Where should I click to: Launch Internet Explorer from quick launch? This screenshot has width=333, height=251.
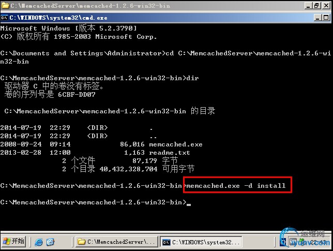tap(39, 242)
